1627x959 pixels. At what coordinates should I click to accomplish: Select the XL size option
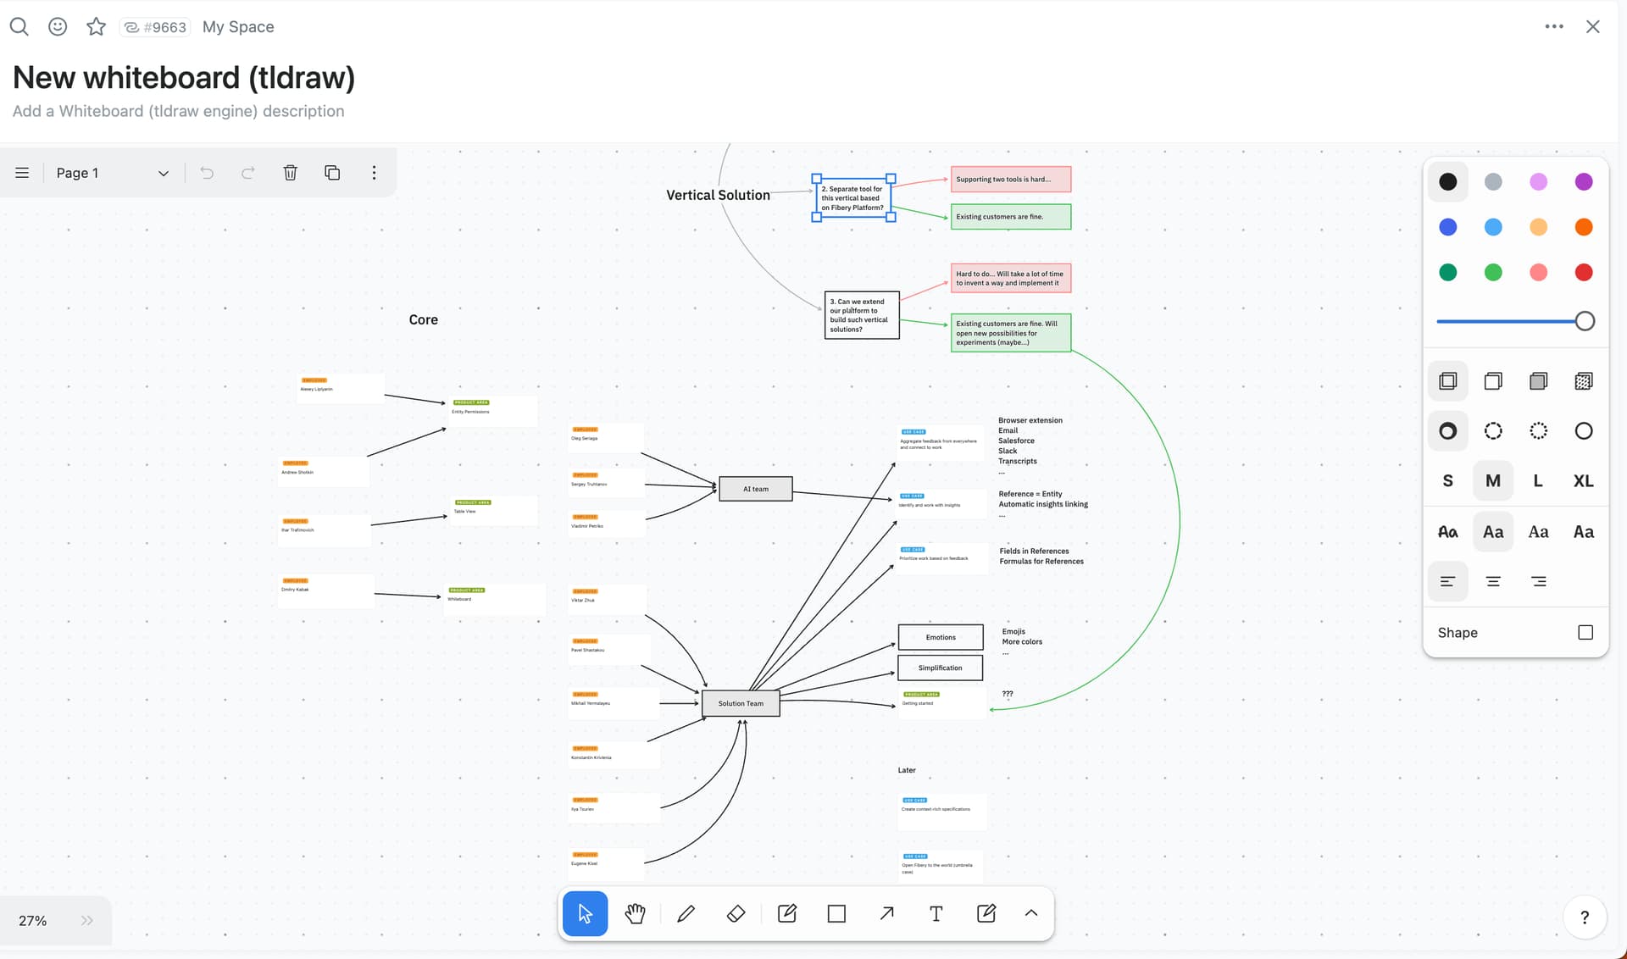click(x=1583, y=481)
